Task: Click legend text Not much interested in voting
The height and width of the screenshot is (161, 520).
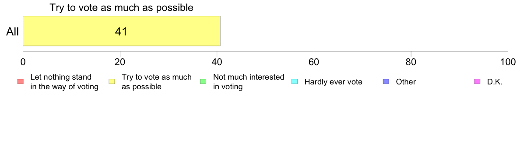Action: click(248, 82)
